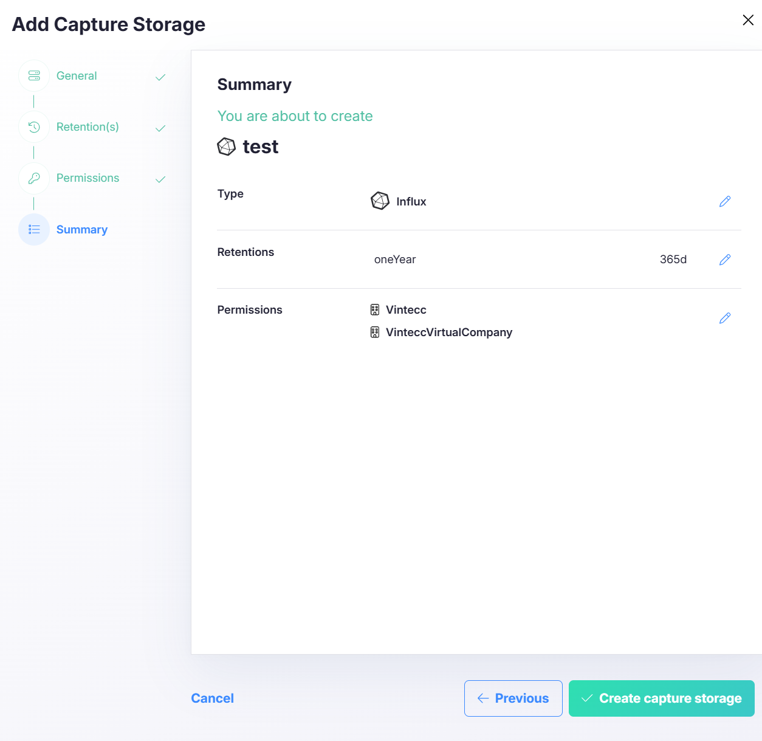Select the Summary step

pos(82,229)
